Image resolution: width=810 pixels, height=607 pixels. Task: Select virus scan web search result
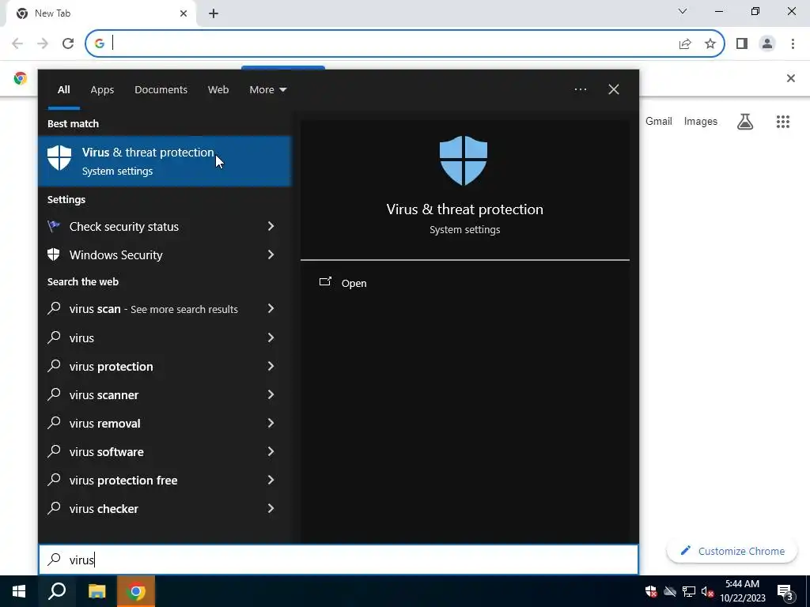click(x=165, y=309)
